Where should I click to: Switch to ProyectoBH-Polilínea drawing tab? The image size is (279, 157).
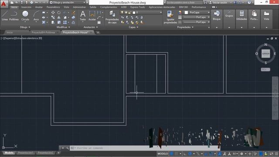[43, 33]
